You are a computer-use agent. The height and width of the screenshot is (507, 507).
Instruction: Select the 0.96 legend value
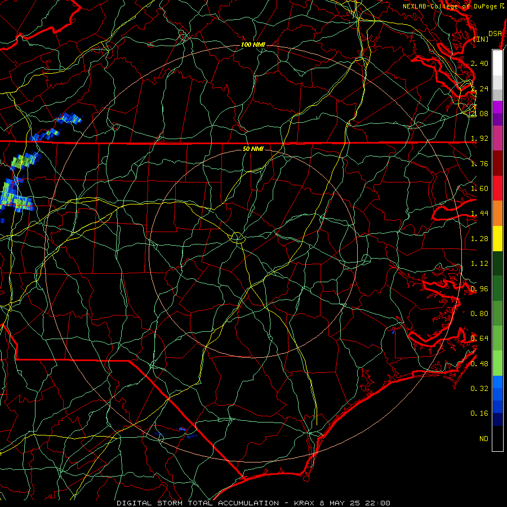(x=479, y=289)
